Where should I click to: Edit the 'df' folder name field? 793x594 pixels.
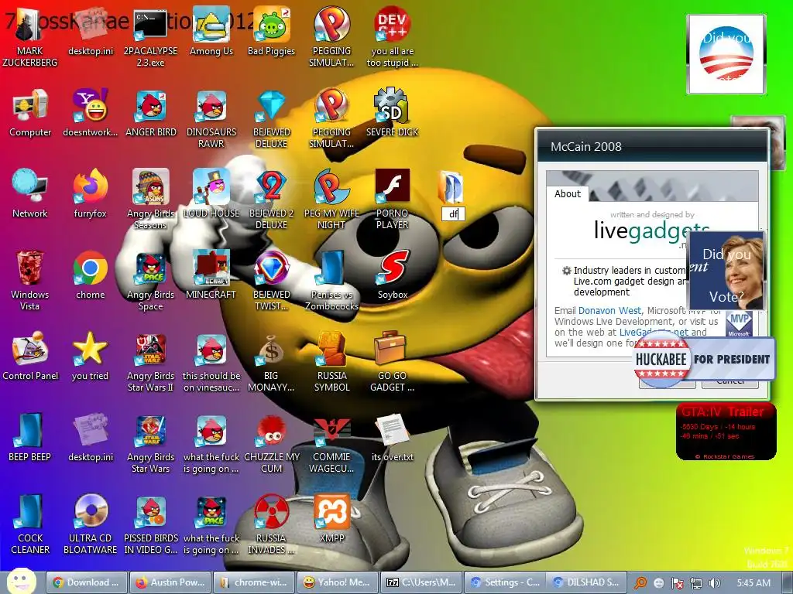(x=452, y=214)
